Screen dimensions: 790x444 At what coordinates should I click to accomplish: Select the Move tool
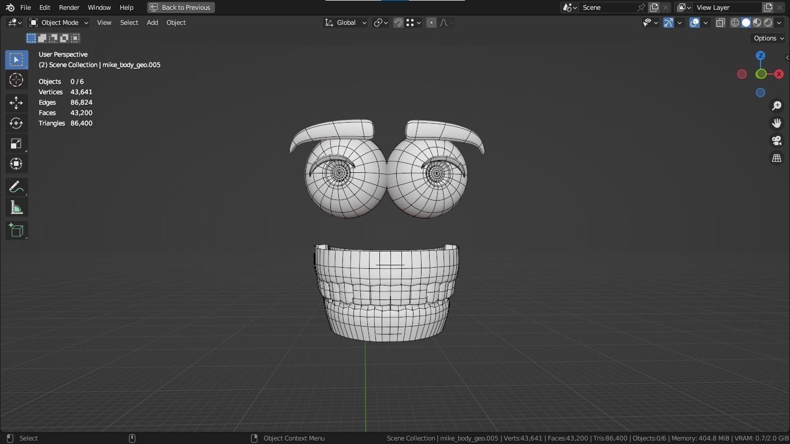coord(16,103)
